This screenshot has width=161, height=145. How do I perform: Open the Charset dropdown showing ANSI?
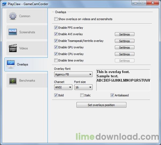coord(63,87)
